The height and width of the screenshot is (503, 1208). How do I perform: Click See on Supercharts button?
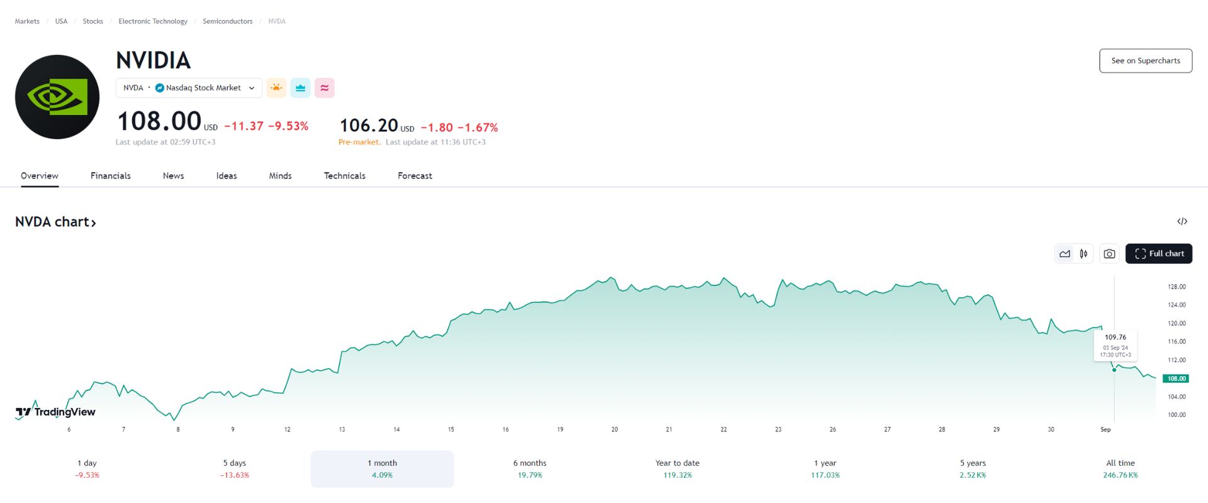[x=1146, y=61]
